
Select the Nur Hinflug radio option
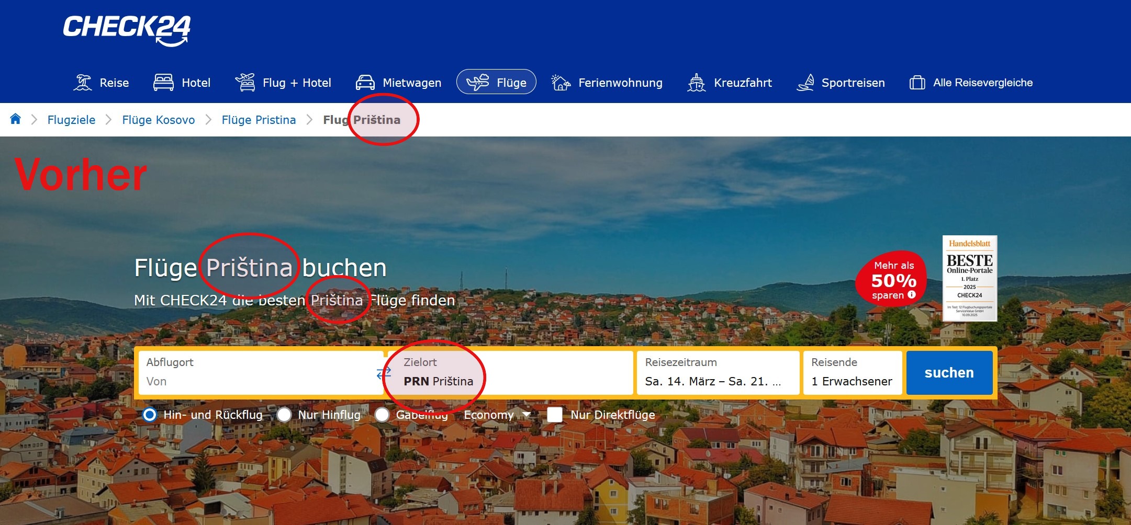[x=284, y=415]
